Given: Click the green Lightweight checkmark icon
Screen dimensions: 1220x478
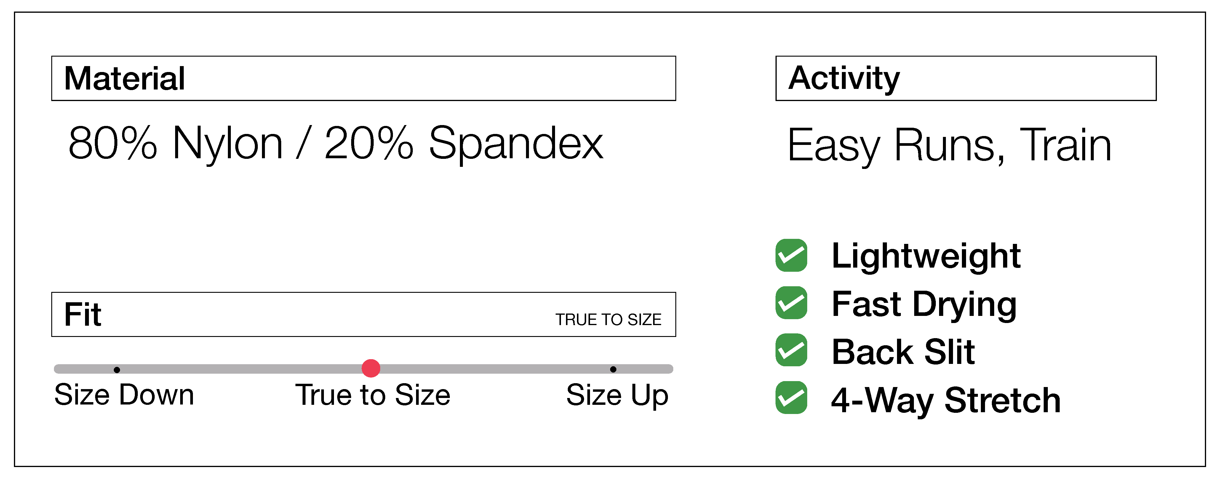Looking at the screenshot, I should pyautogui.click(x=791, y=255).
